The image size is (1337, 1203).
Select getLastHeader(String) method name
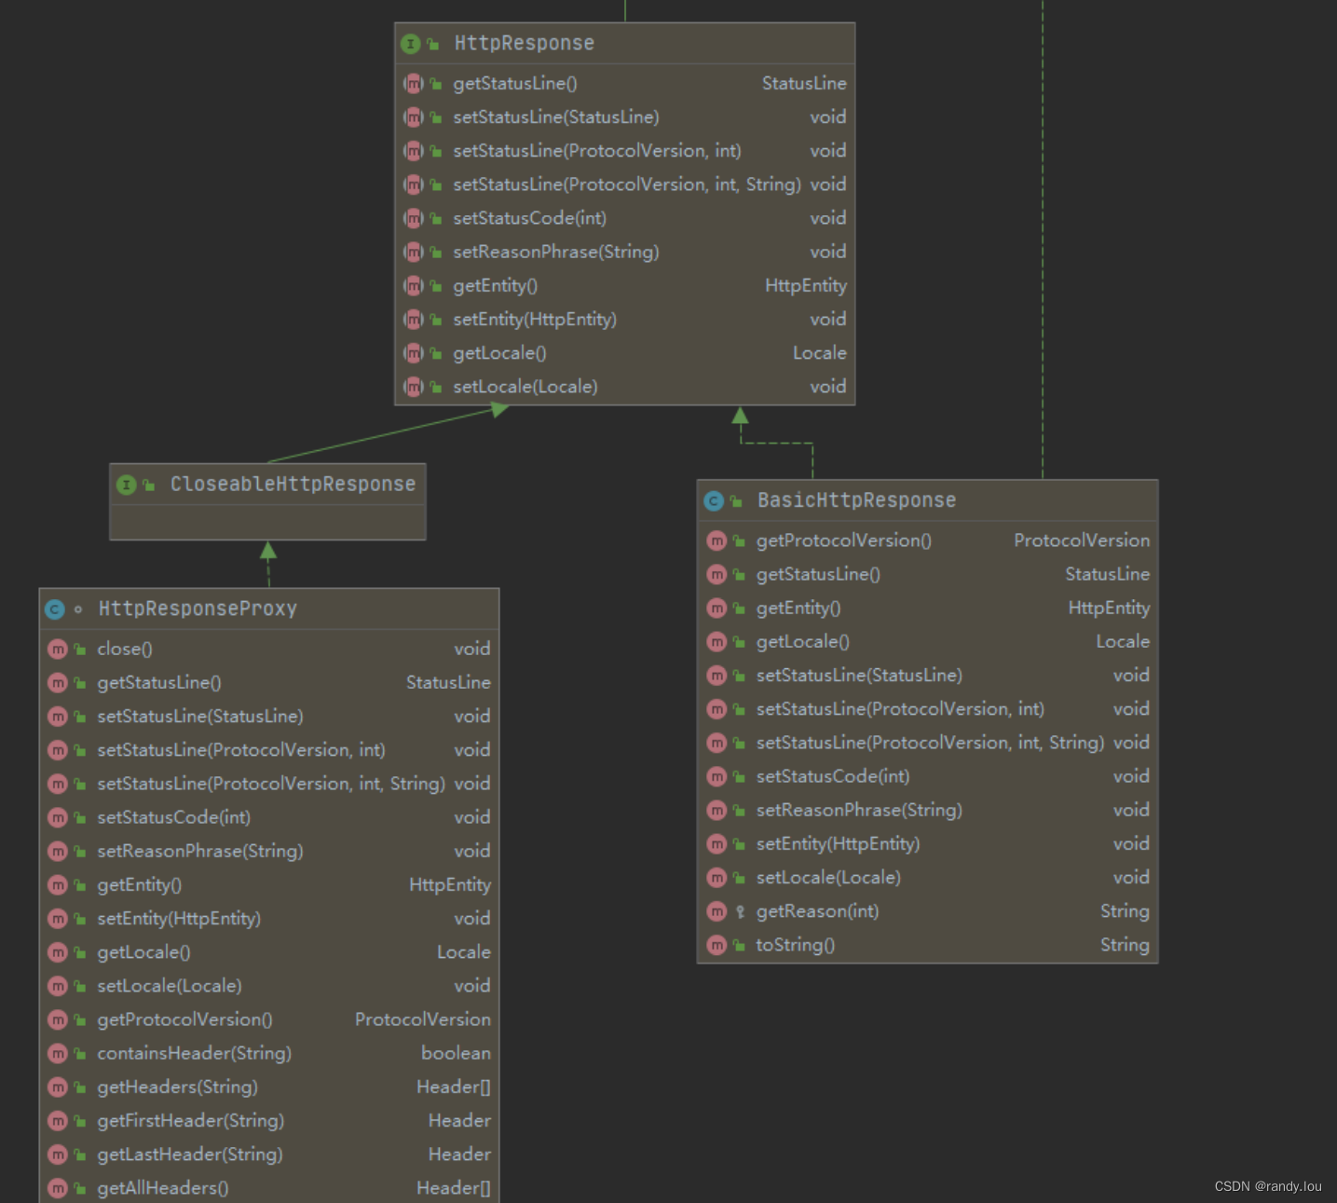pyautogui.click(x=190, y=1155)
